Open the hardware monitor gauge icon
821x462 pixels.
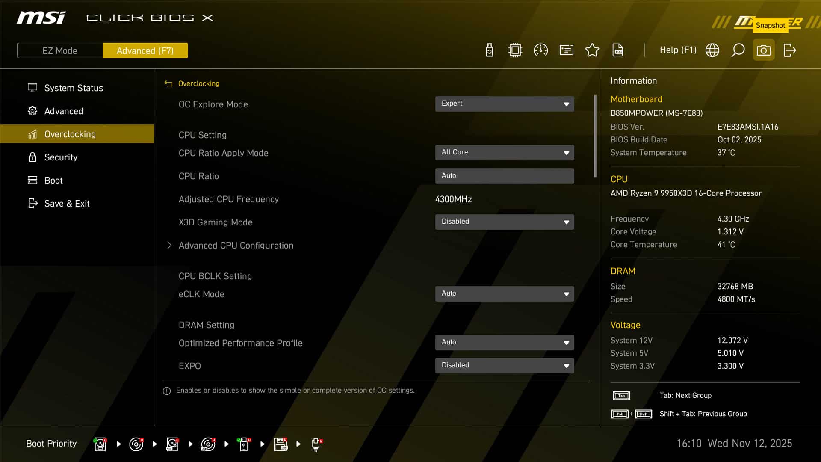click(541, 50)
